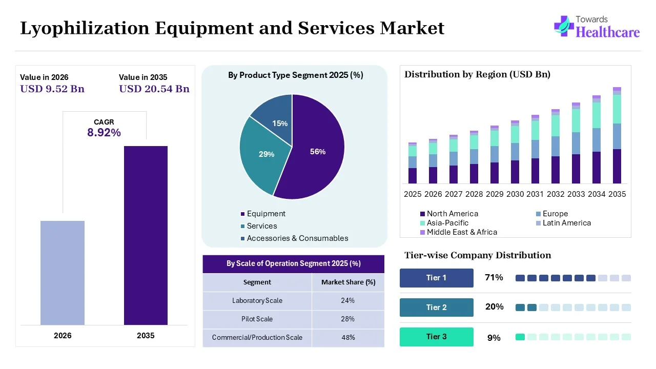Click the Europe legend swatch

(x=538, y=214)
